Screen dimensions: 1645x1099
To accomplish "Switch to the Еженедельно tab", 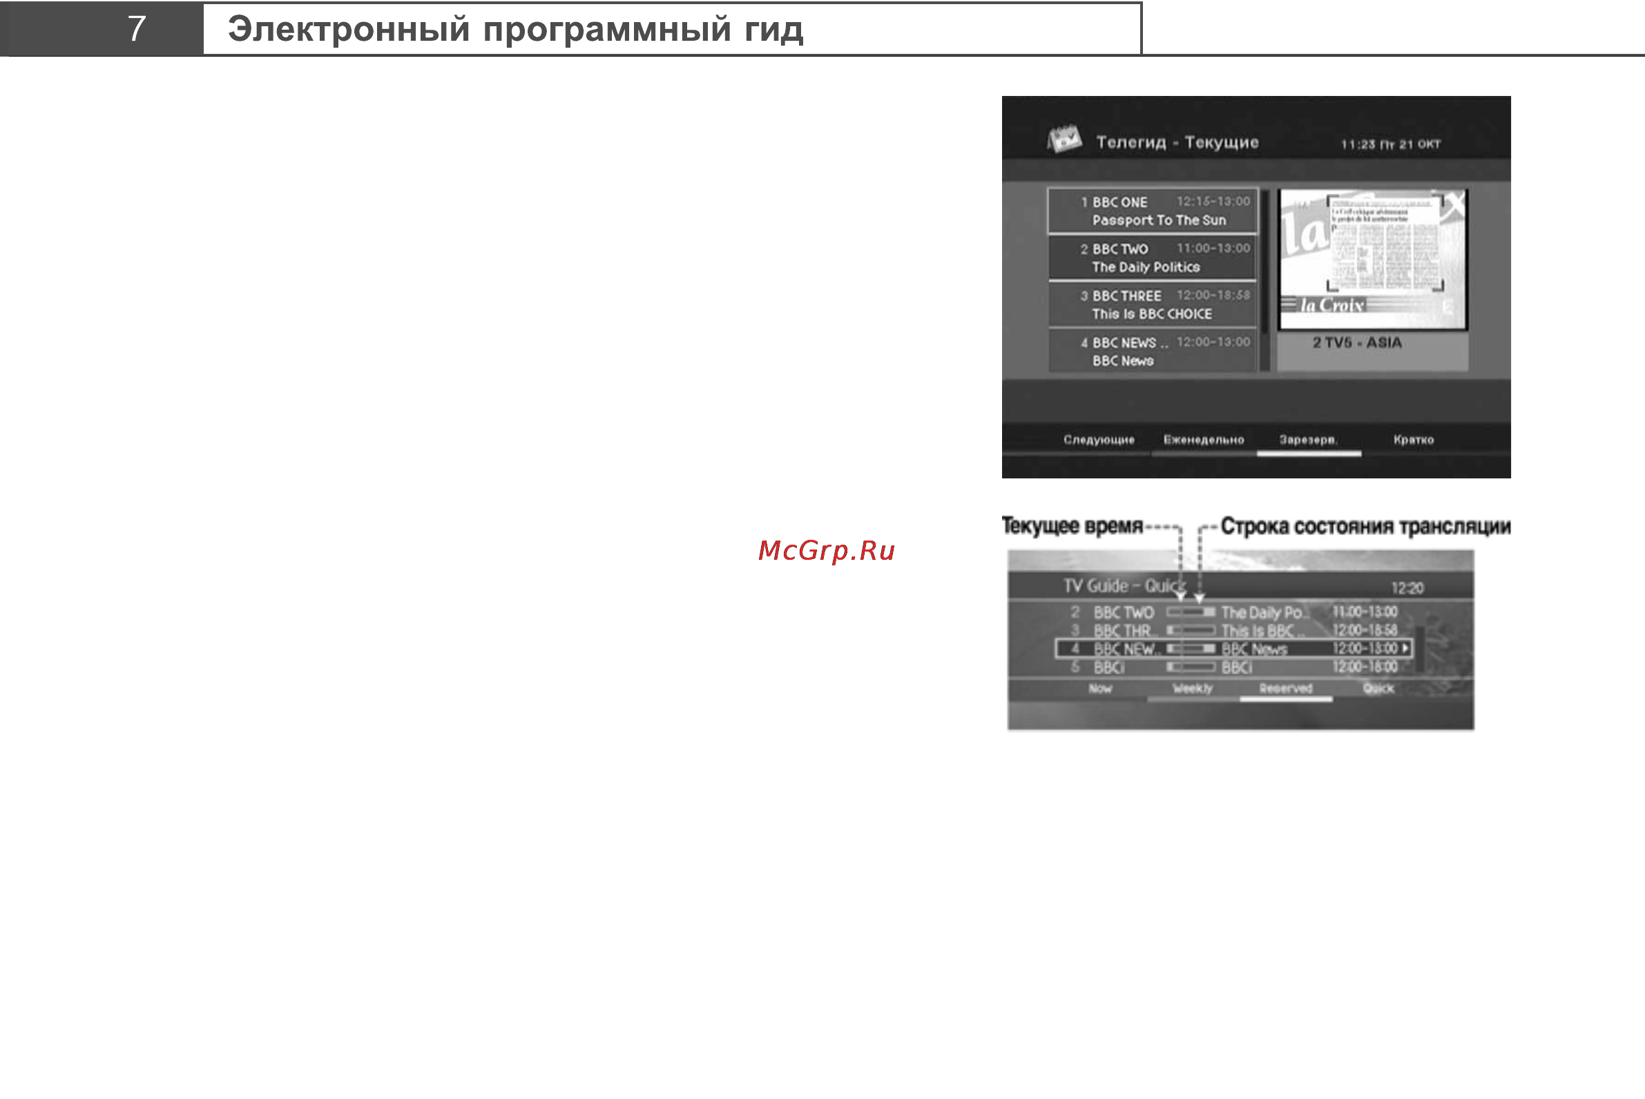I will (x=1203, y=440).
